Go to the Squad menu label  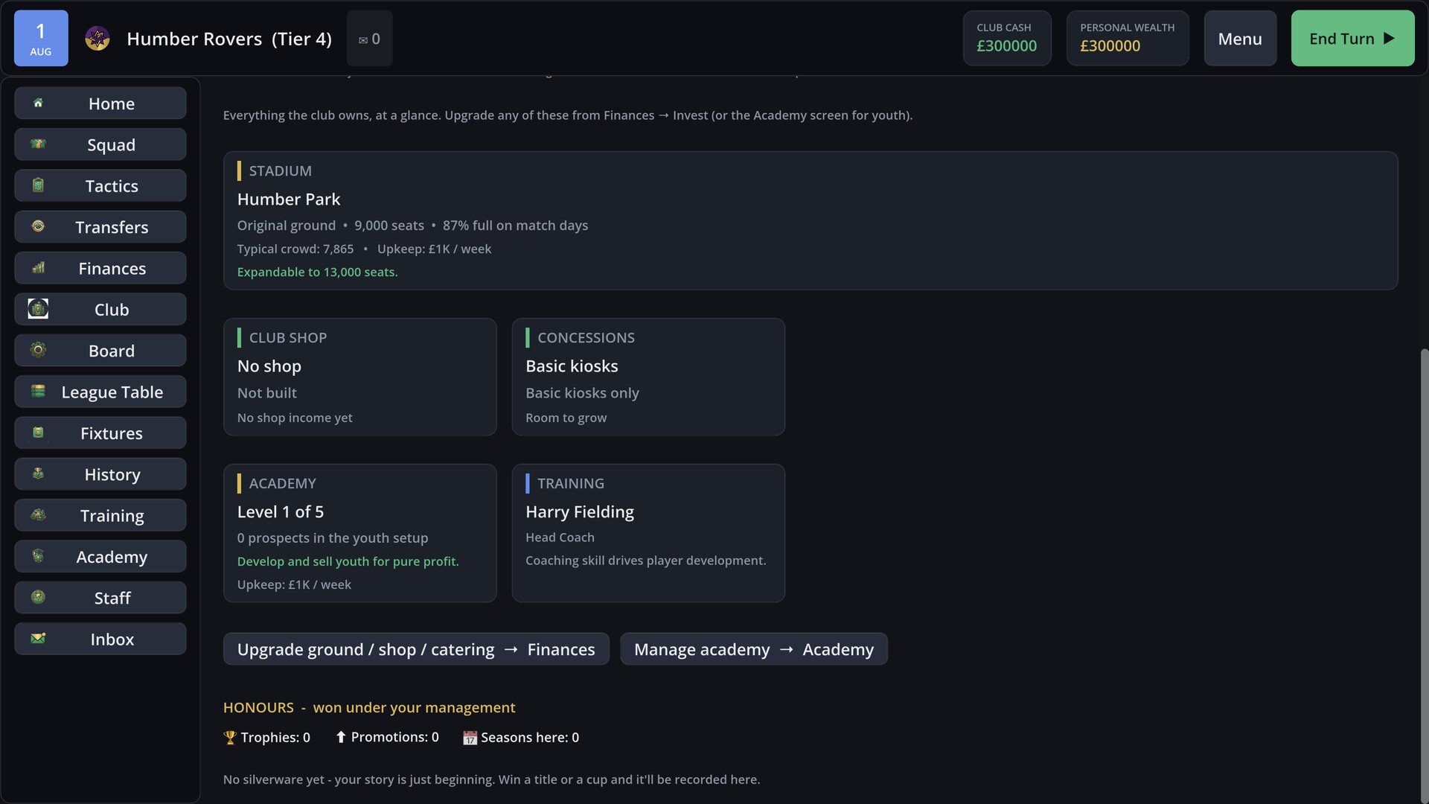pos(112,144)
